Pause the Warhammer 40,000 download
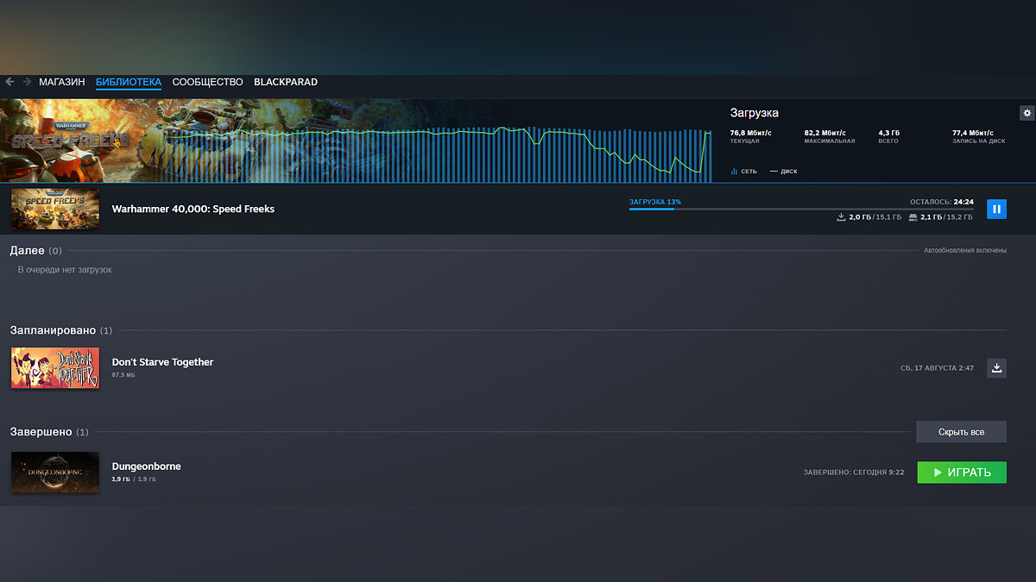 [x=996, y=209]
